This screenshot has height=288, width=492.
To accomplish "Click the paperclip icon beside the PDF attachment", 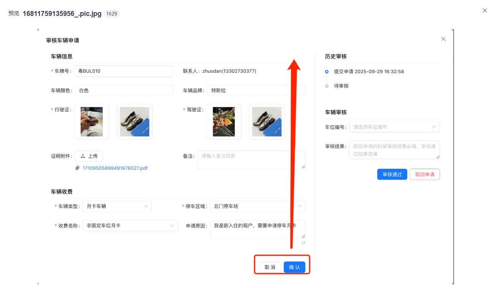I will 78,168.
